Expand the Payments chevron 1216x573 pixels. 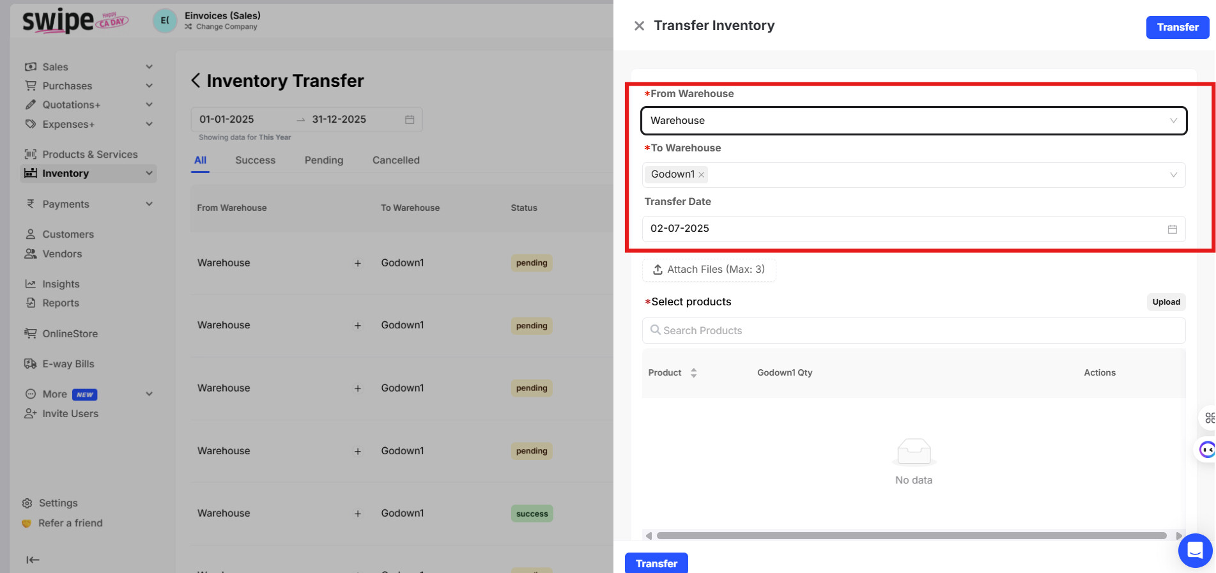tap(149, 204)
